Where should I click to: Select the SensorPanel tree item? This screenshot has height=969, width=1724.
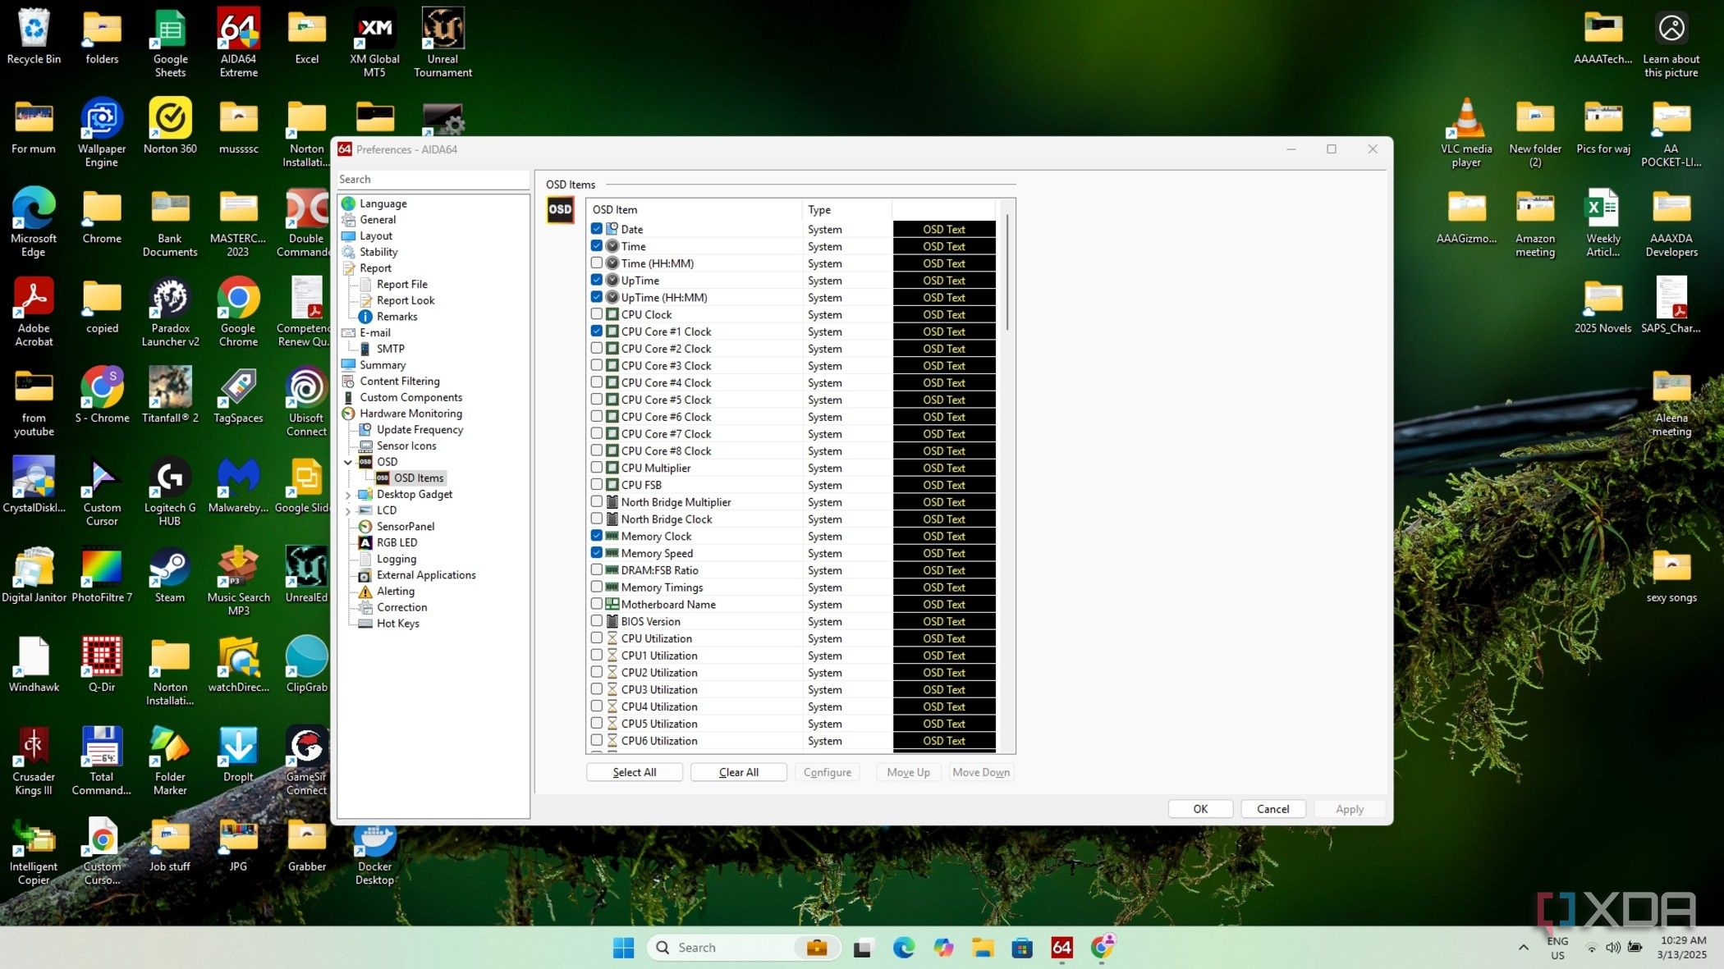click(x=406, y=526)
